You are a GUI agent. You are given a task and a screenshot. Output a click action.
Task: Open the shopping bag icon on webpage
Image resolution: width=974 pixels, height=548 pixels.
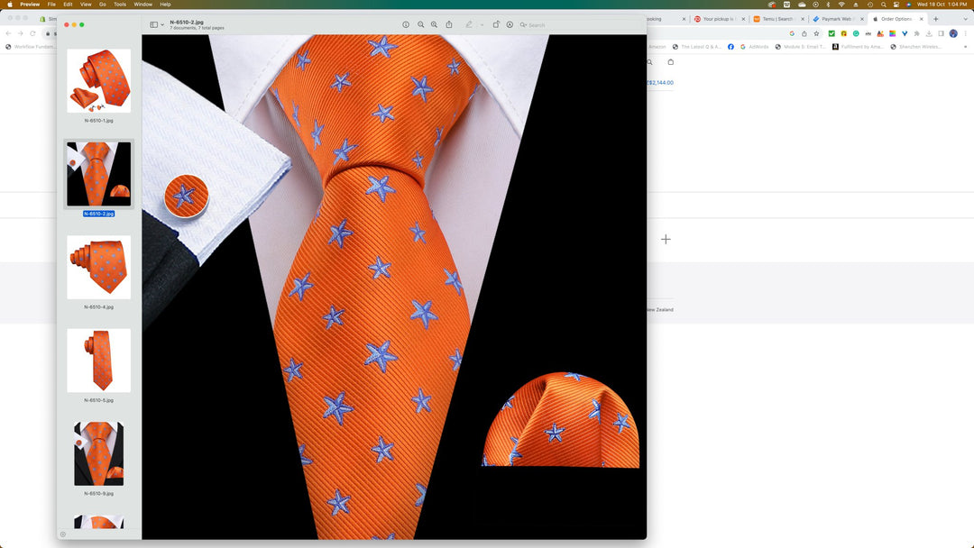click(x=670, y=62)
